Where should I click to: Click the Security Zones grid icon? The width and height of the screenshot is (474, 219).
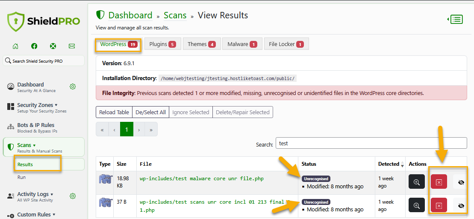click(11, 107)
